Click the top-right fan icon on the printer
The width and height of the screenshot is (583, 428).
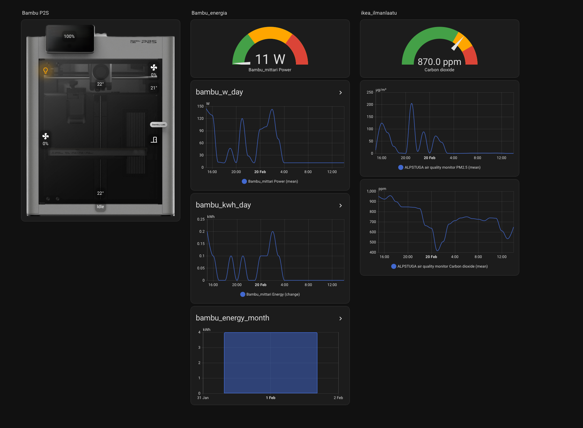(154, 67)
